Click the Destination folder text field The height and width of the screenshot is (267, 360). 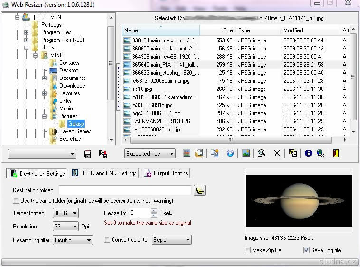pyautogui.click(x=125, y=190)
